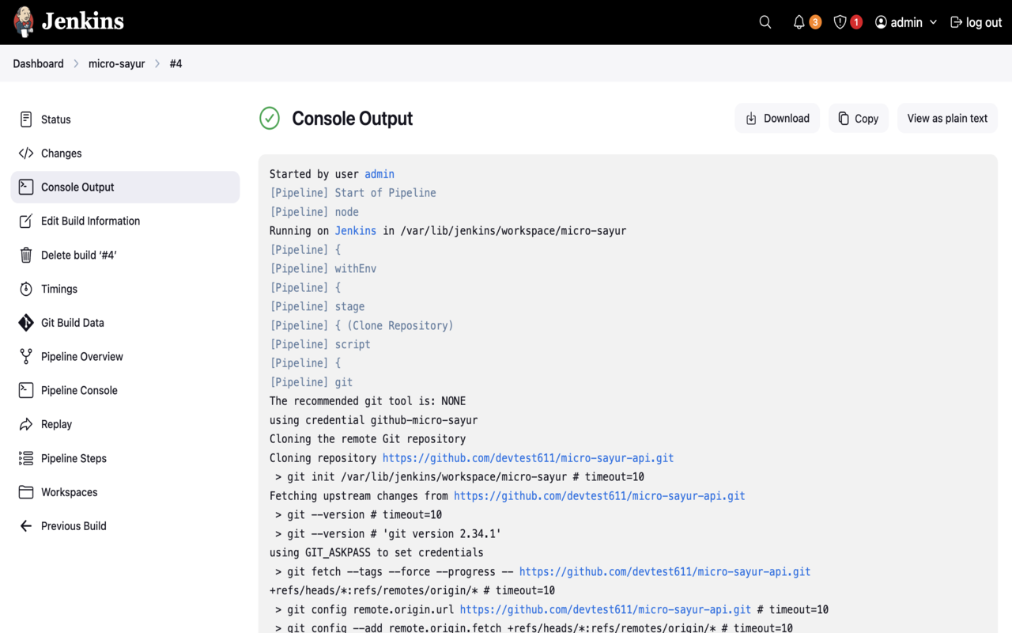This screenshot has height=633, width=1012.
Task: Click '[Pipeline] Start of Pipeline' log line
Action: click(x=353, y=193)
